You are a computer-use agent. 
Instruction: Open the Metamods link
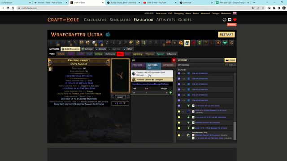tap(226, 13)
